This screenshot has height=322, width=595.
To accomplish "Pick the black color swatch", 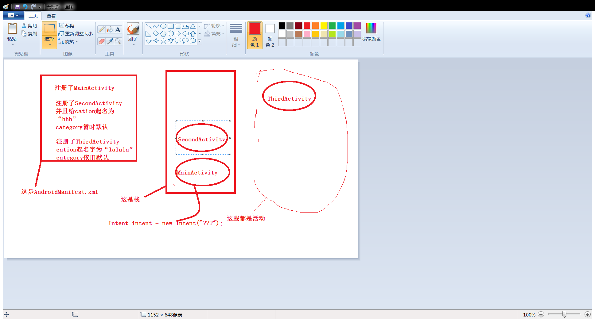I will coord(282,25).
